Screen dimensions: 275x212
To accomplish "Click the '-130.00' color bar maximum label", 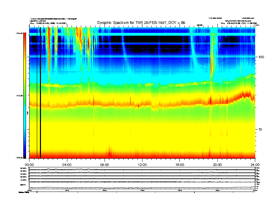I will click(x=19, y=33).
